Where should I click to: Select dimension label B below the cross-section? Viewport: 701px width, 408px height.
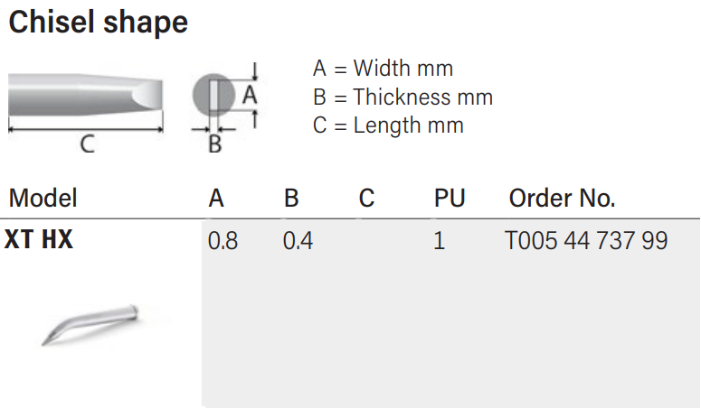[214, 143]
